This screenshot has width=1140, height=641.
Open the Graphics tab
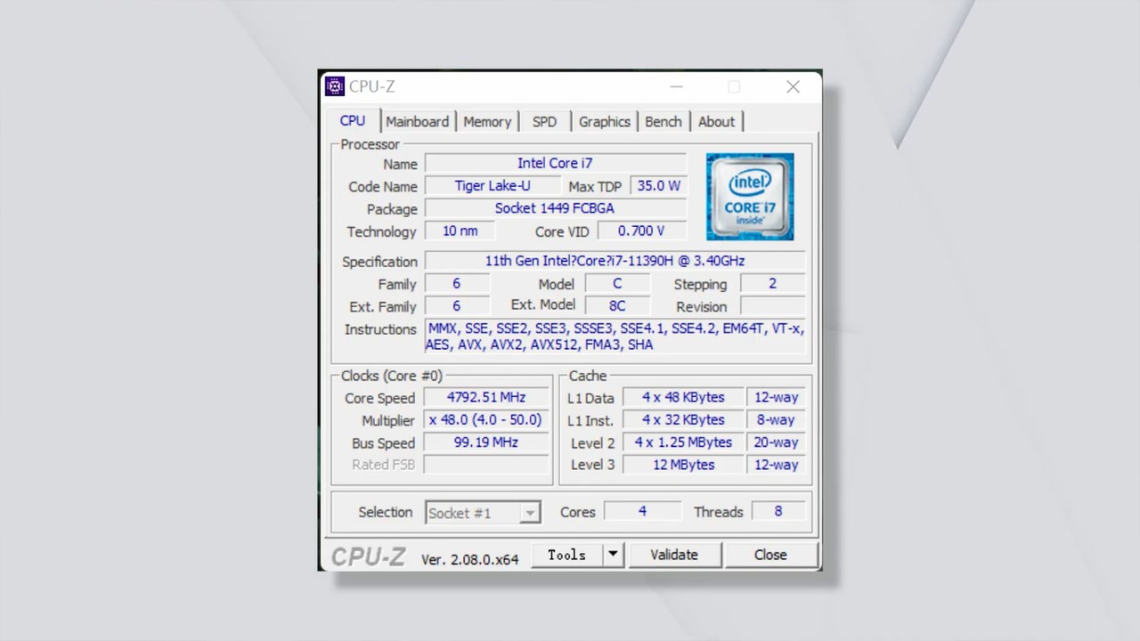click(605, 122)
